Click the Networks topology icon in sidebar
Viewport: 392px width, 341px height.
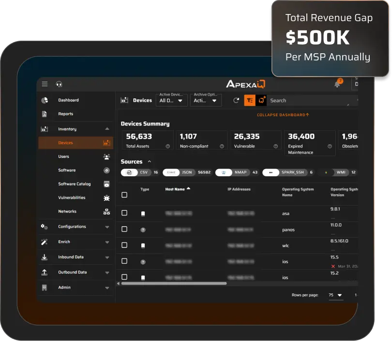tap(106, 212)
